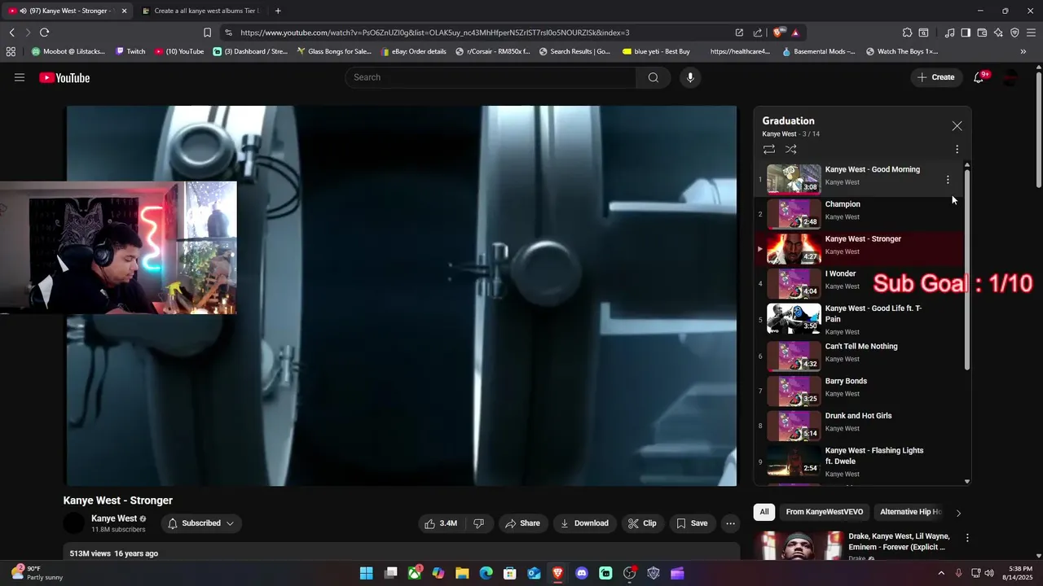Go to YouTube home via logo
Image resolution: width=1043 pixels, height=586 pixels.
coord(64,78)
